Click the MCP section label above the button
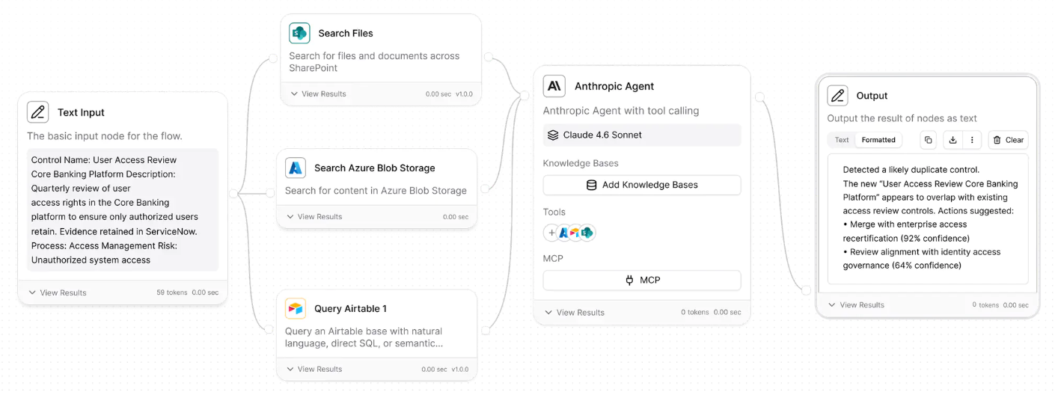Image resolution: width=1058 pixels, height=395 pixels. point(553,258)
